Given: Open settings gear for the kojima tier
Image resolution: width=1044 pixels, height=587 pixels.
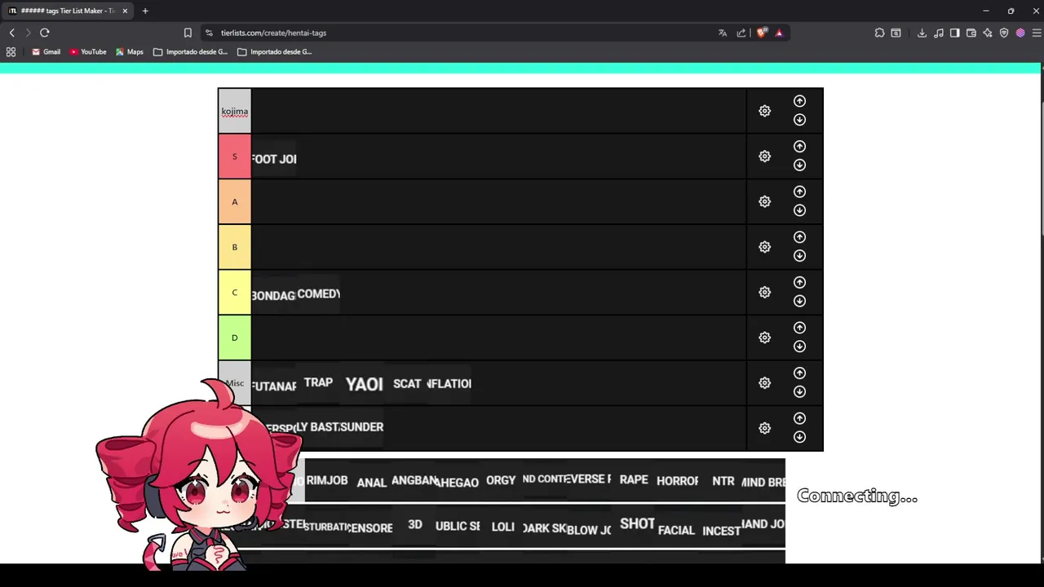Looking at the screenshot, I should 764,111.
